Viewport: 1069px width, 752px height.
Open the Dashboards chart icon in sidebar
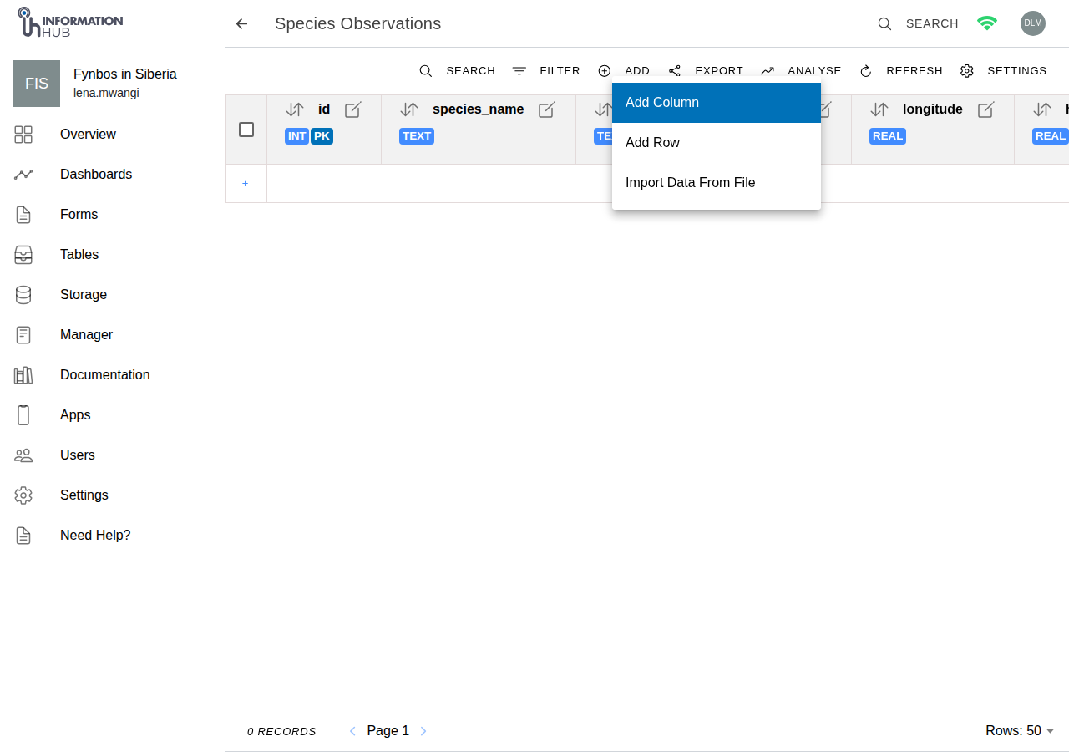[23, 175]
